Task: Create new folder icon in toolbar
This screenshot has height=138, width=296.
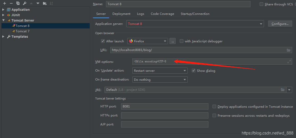Action: pyautogui.click(x=45, y=3)
